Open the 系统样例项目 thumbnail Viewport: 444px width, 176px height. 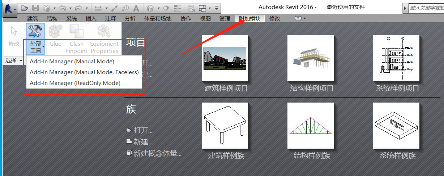coord(396,58)
